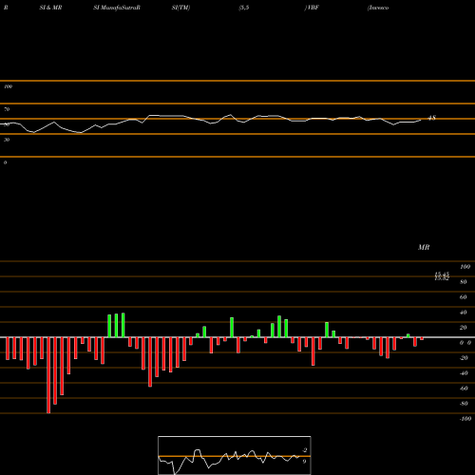Click the RSI panel '30' level label
Viewport: 475px width, 475px height.
[x=7, y=140]
